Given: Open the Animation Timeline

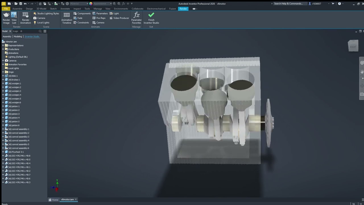Looking at the screenshot, I should [67, 18].
